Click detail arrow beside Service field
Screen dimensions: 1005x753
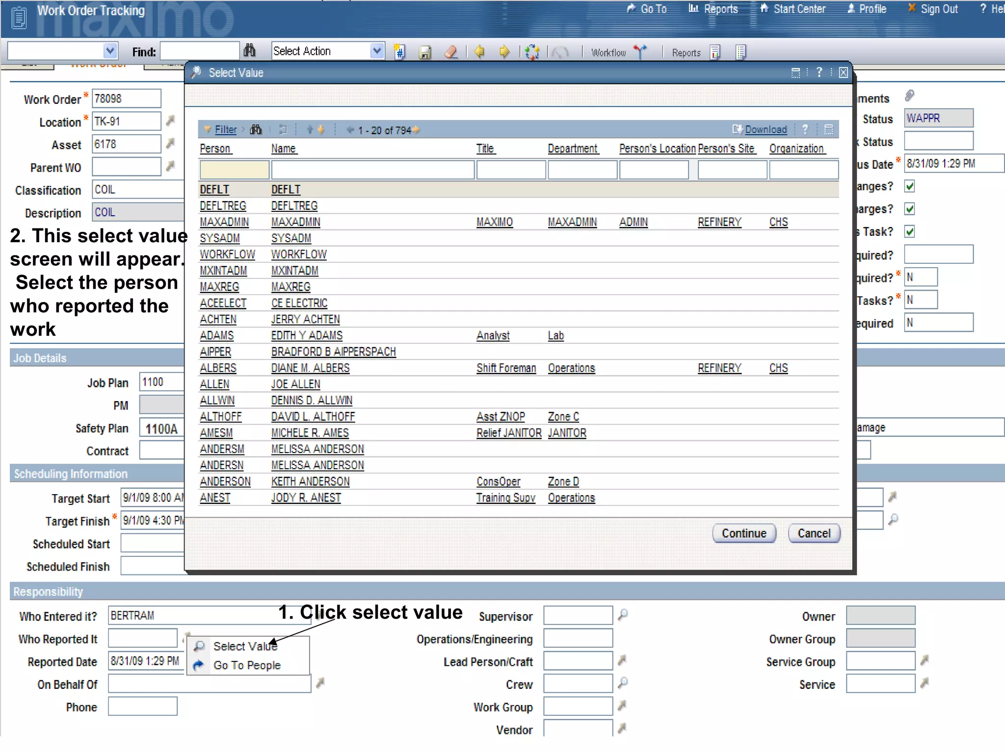[x=925, y=683]
